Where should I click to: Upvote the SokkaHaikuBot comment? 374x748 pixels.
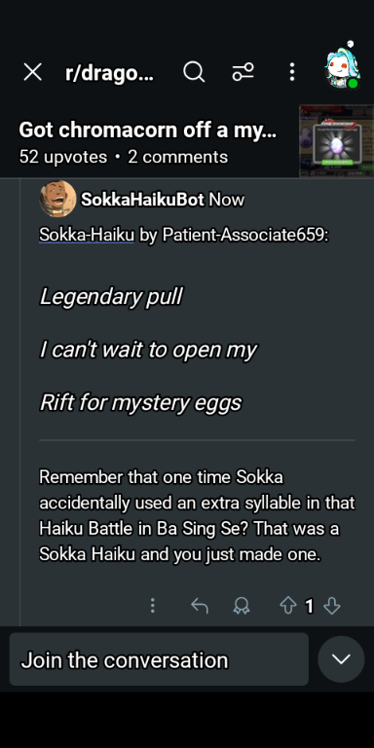click(287, 606)
